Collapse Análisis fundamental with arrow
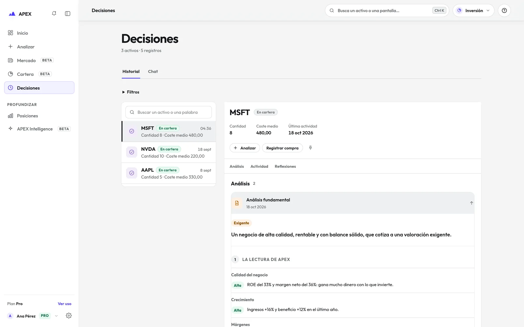This screenshot has width=524, height=327. coord(472,203)
